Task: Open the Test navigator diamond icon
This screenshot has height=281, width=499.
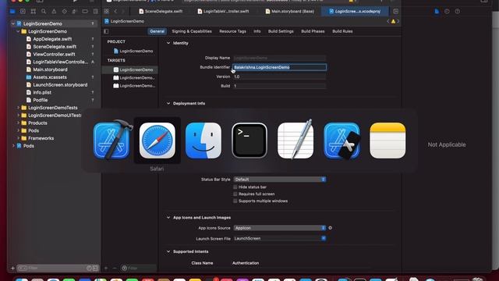Action: point(65,12)
